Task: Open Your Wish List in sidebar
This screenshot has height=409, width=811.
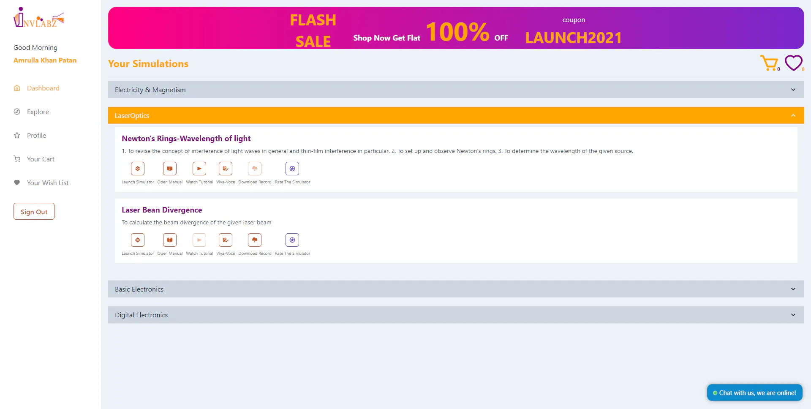Action: [x=47, y=183]
